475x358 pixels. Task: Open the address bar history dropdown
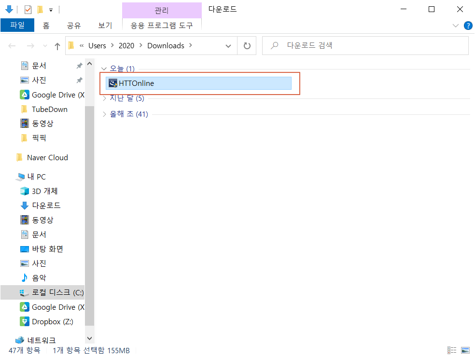point(228,46)
